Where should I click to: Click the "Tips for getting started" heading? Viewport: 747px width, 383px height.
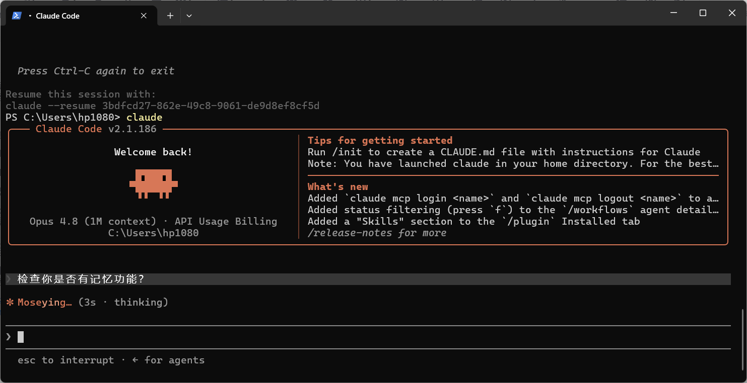point(380,141)
